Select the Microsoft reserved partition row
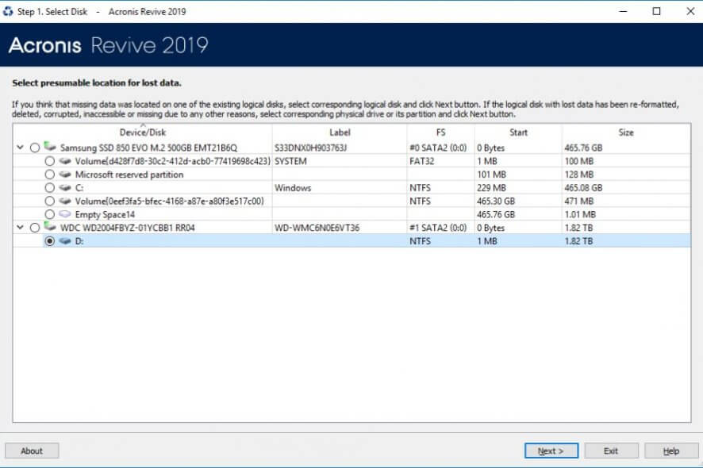This screenshot has width=703, height=468. (x=159, y=175)
